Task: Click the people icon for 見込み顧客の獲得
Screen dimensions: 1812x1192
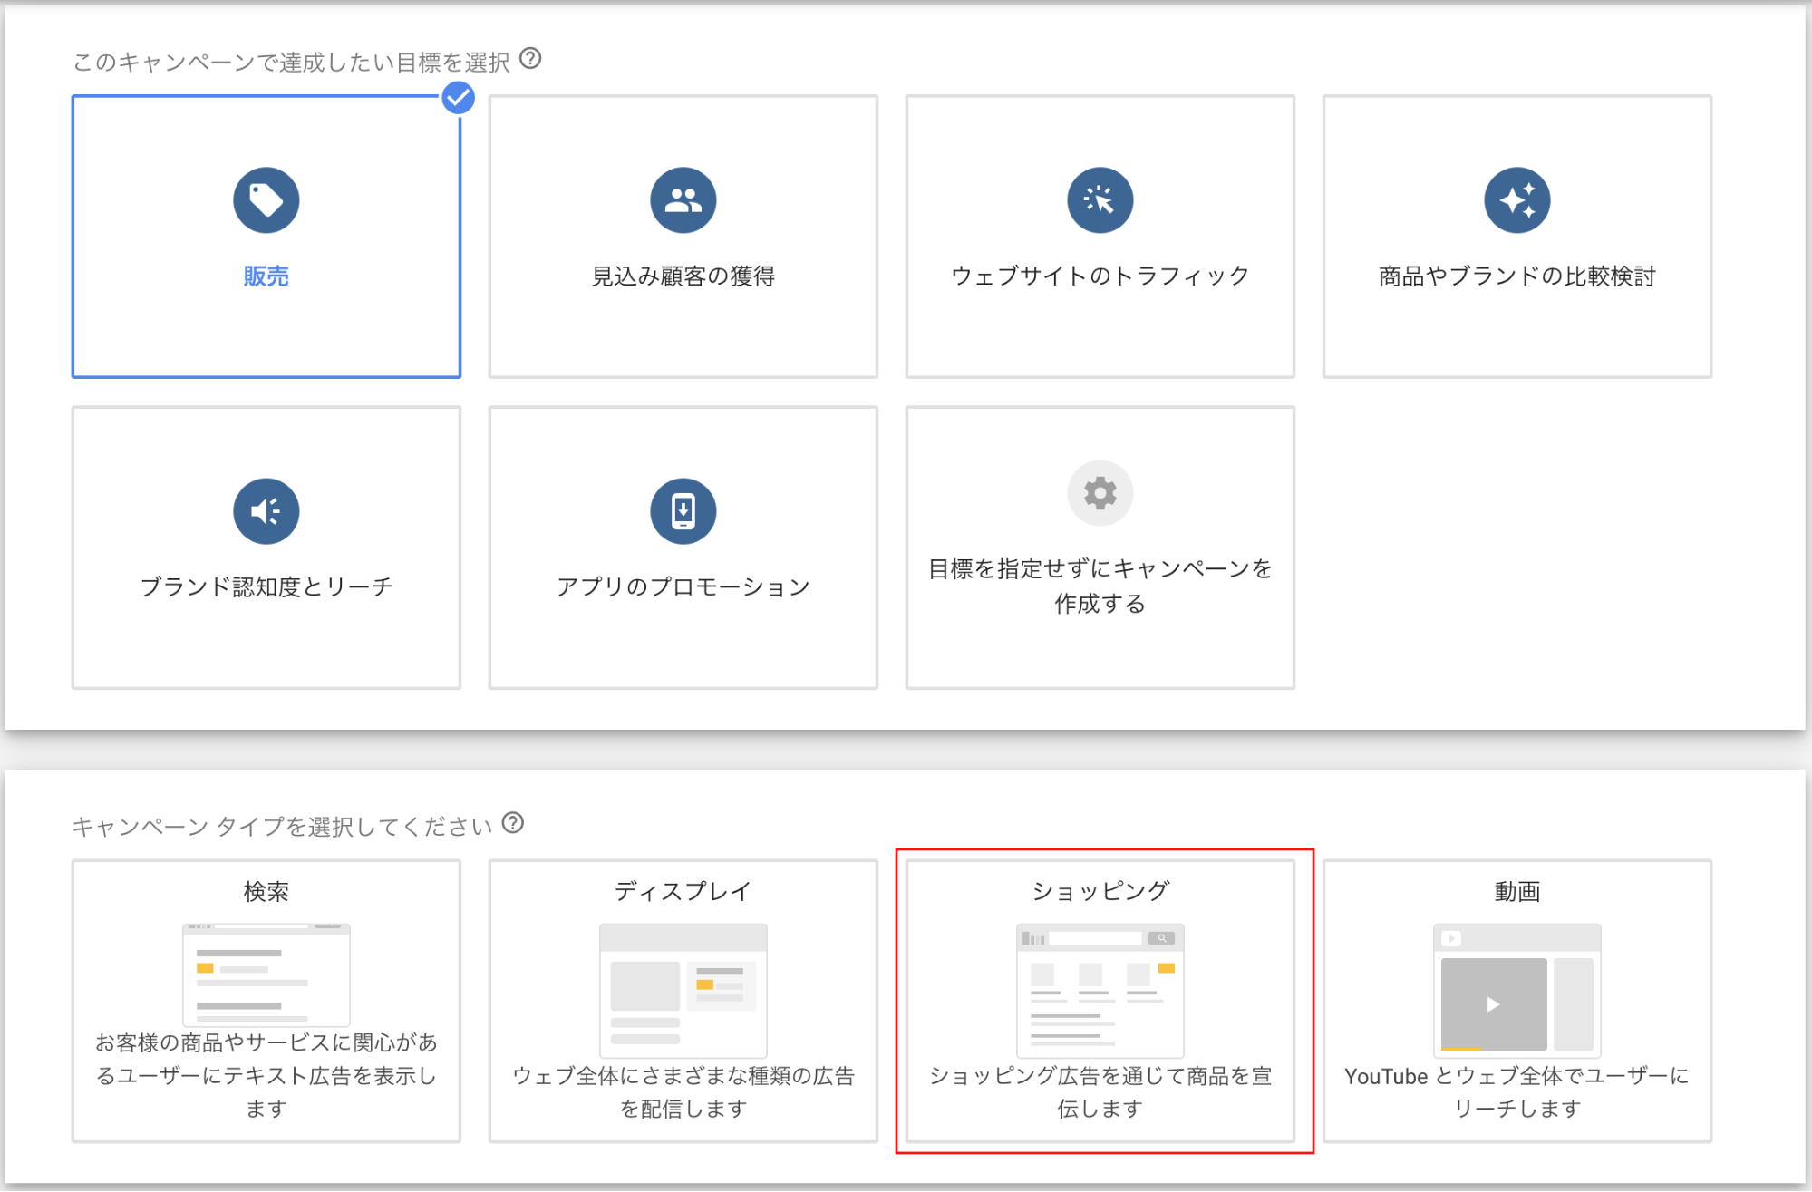Action: (683, 199)
